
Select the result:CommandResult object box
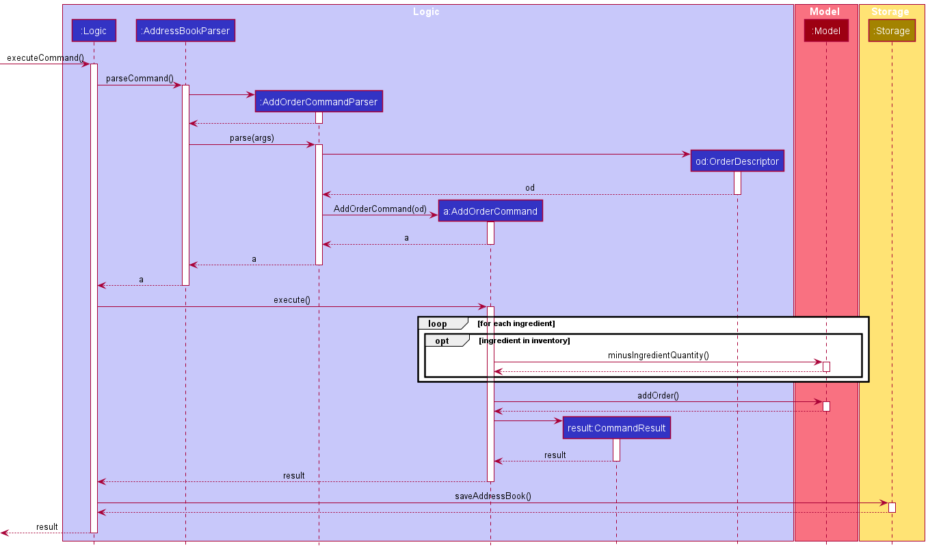tap(616, 427)
